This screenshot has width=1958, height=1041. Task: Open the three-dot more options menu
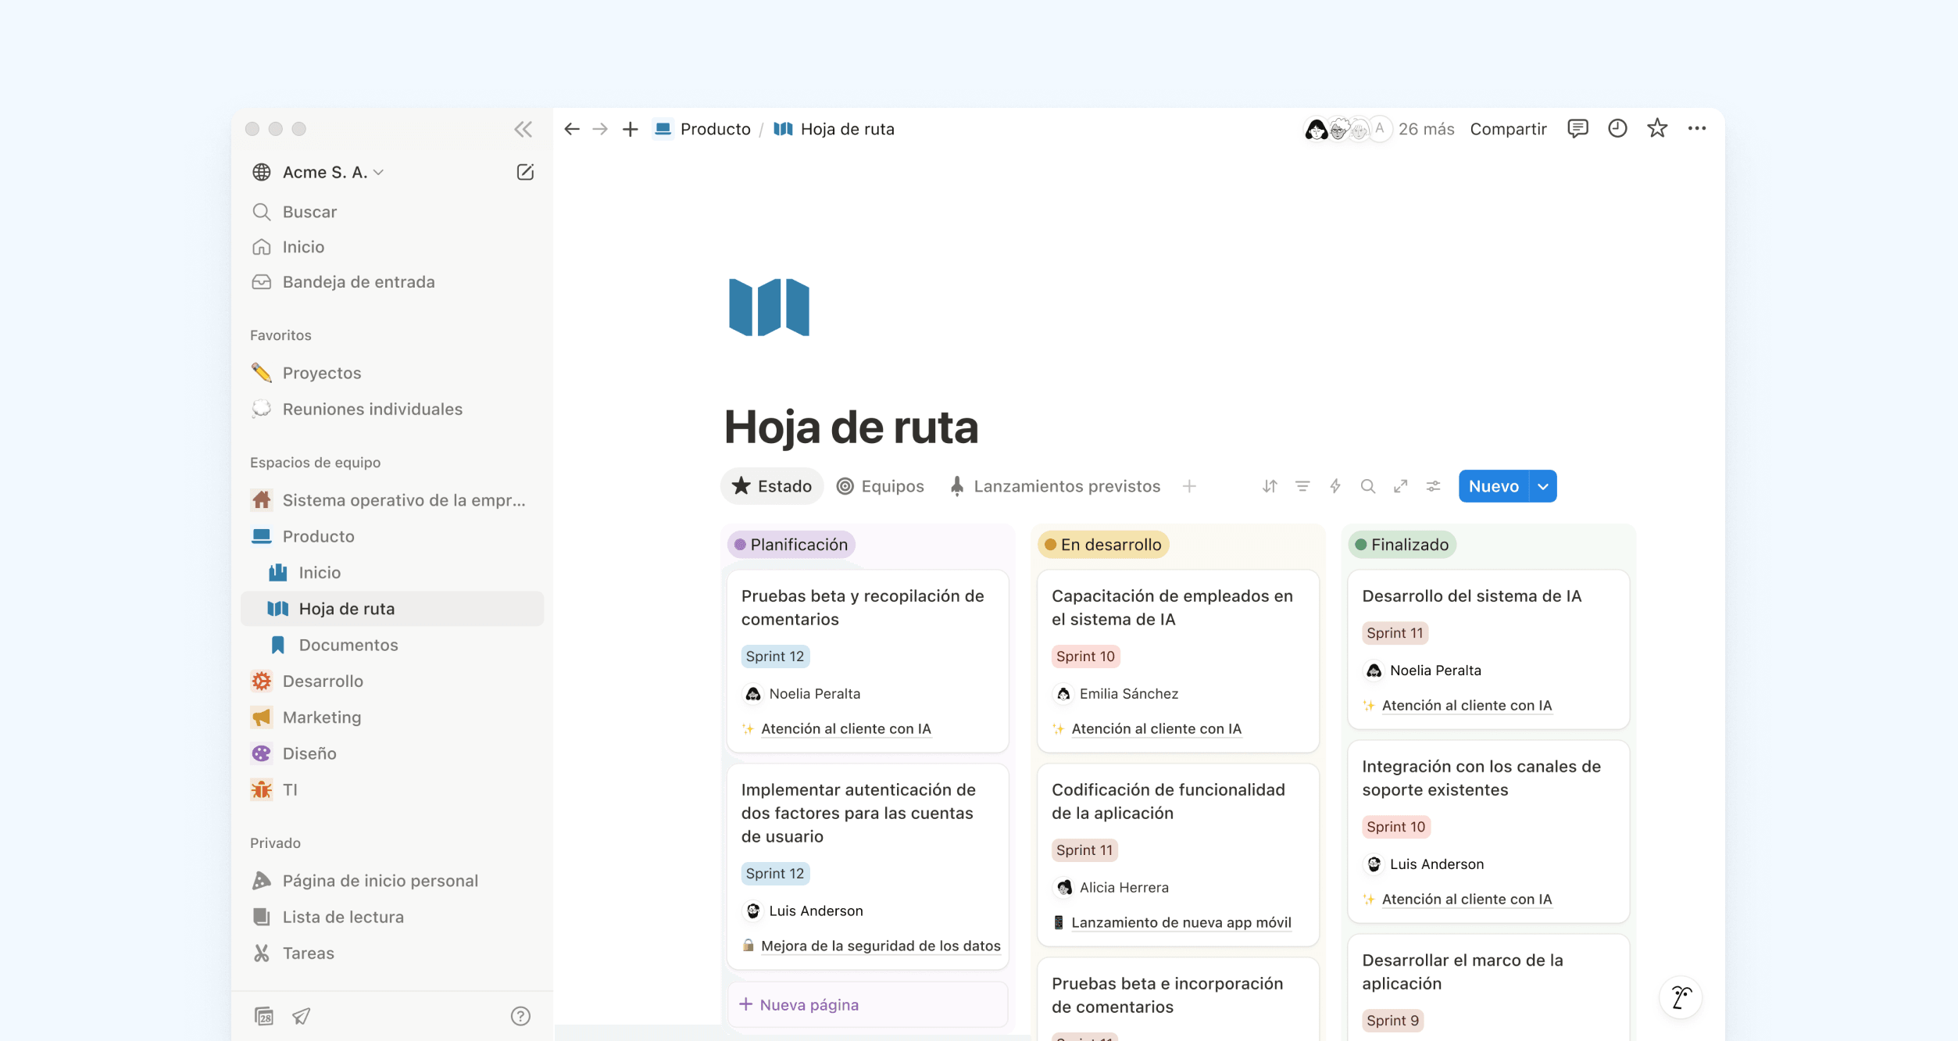point(1697,128)
